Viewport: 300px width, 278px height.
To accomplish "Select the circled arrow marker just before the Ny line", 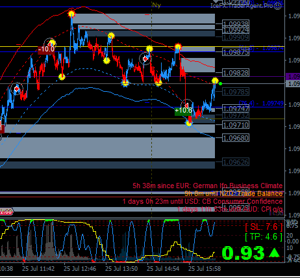I will [145, 59].
